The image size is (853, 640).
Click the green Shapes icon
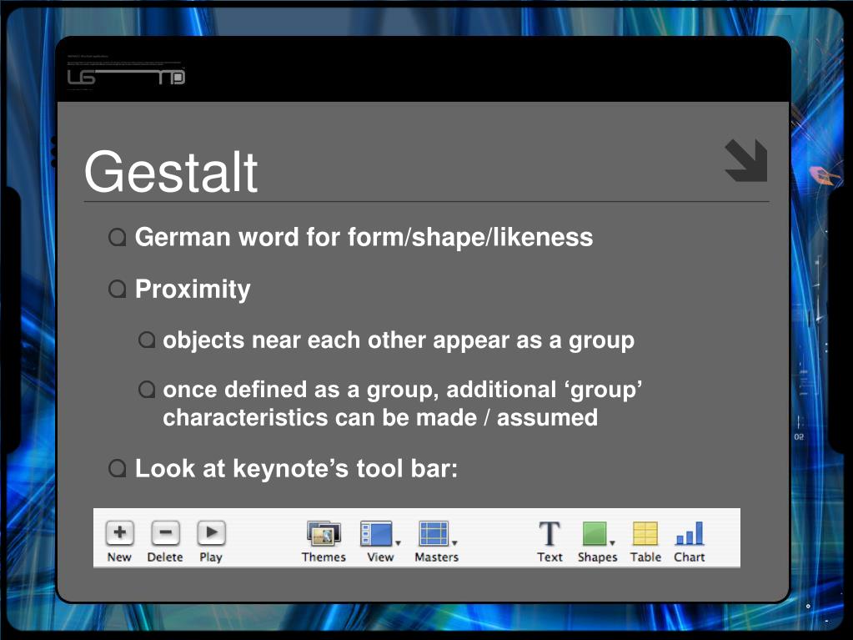pos(594,533)
